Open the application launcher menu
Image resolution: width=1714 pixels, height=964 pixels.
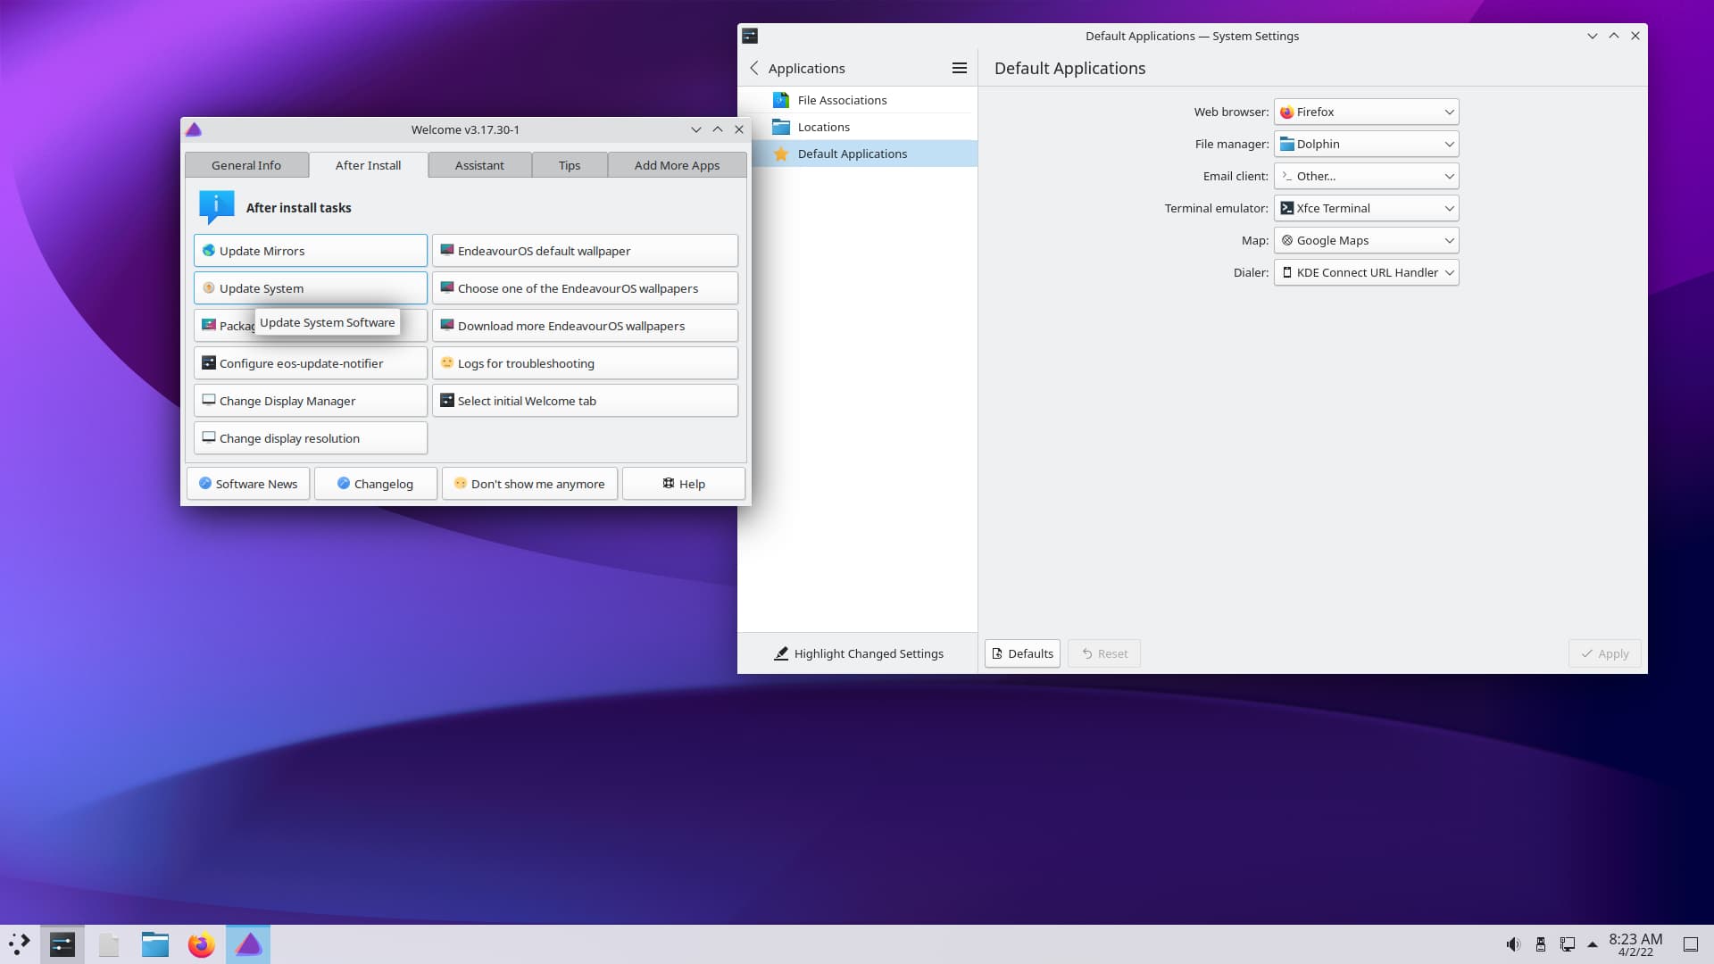[x=20, y=944]
